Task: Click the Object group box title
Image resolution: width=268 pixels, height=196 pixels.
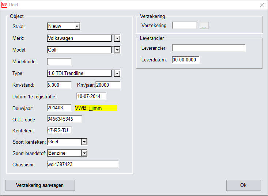Action: (17, 16)
